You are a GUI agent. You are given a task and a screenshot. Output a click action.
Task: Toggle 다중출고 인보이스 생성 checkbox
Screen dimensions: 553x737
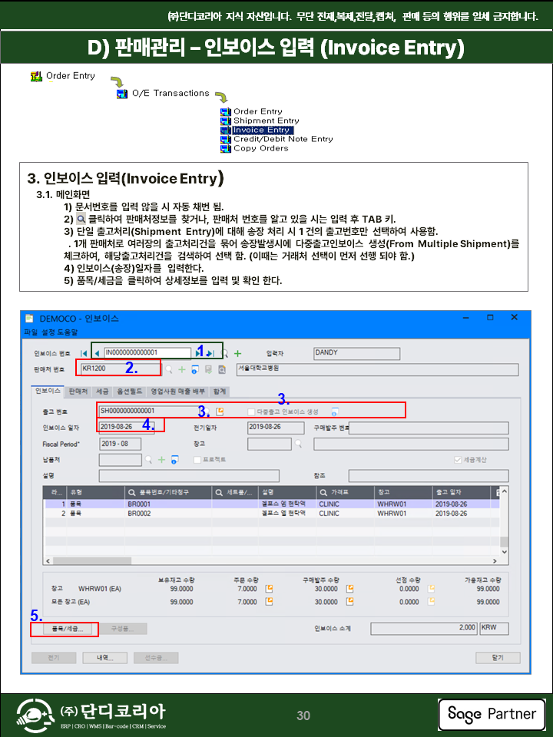pos(251,411)
